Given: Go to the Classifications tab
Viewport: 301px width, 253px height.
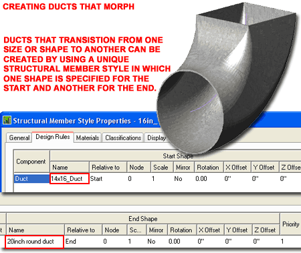Looking at the screenshot, I should [x=123, y=138].
